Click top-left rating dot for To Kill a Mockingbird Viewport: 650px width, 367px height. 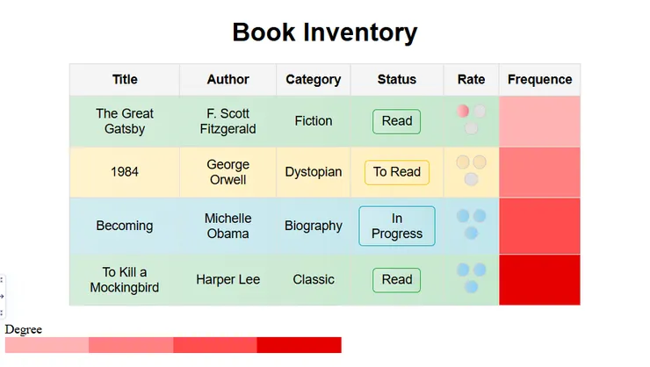coord(463,270)
